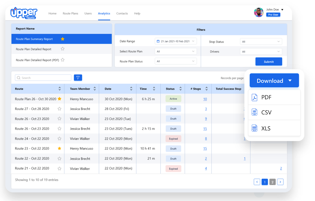Click the Upper Teams logo
Viewport: 315px width, 201px height.
(24, 13)
